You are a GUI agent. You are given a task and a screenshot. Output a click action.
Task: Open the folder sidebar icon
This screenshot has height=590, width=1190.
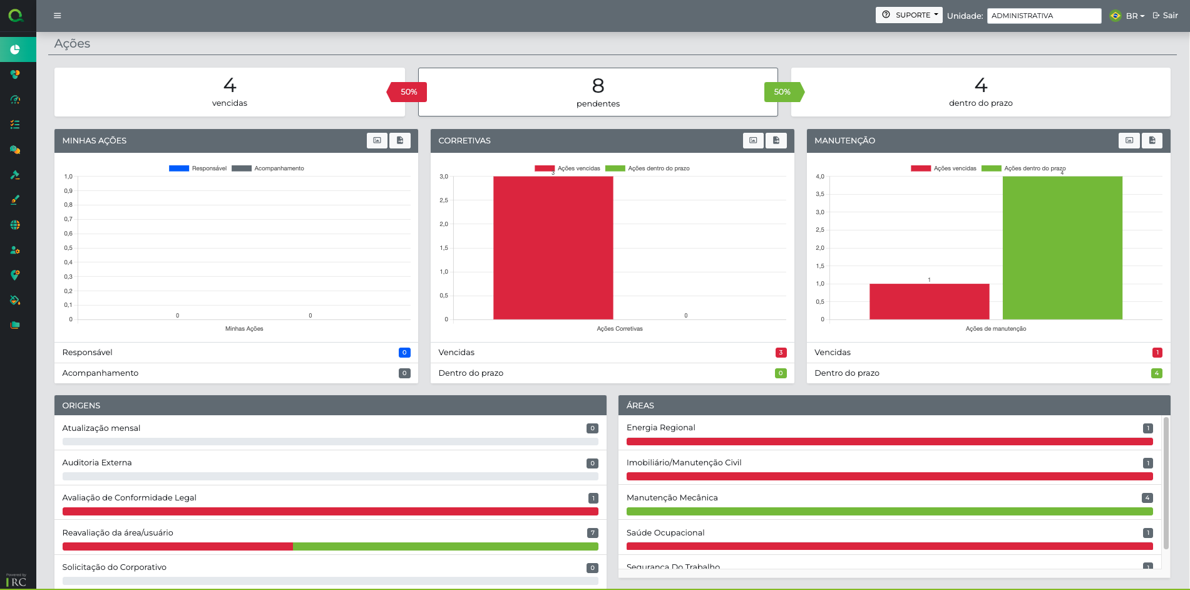click(x=15, y=325)
